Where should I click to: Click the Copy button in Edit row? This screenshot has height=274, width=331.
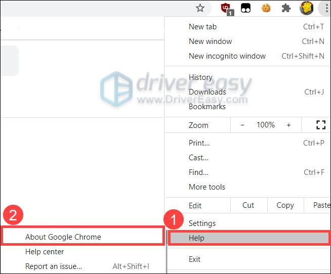pos(285,205)
